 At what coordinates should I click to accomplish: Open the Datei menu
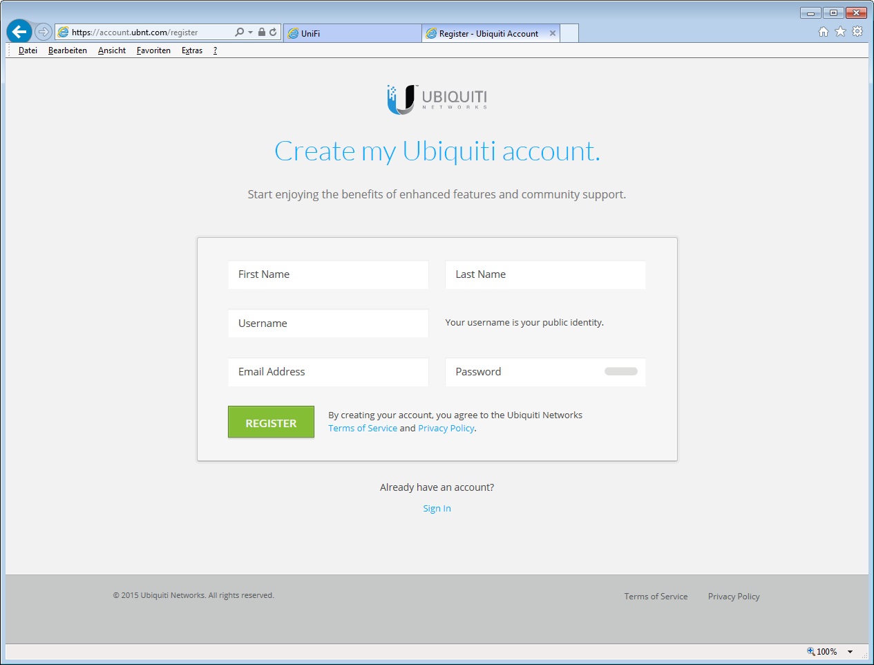[28, 50]
